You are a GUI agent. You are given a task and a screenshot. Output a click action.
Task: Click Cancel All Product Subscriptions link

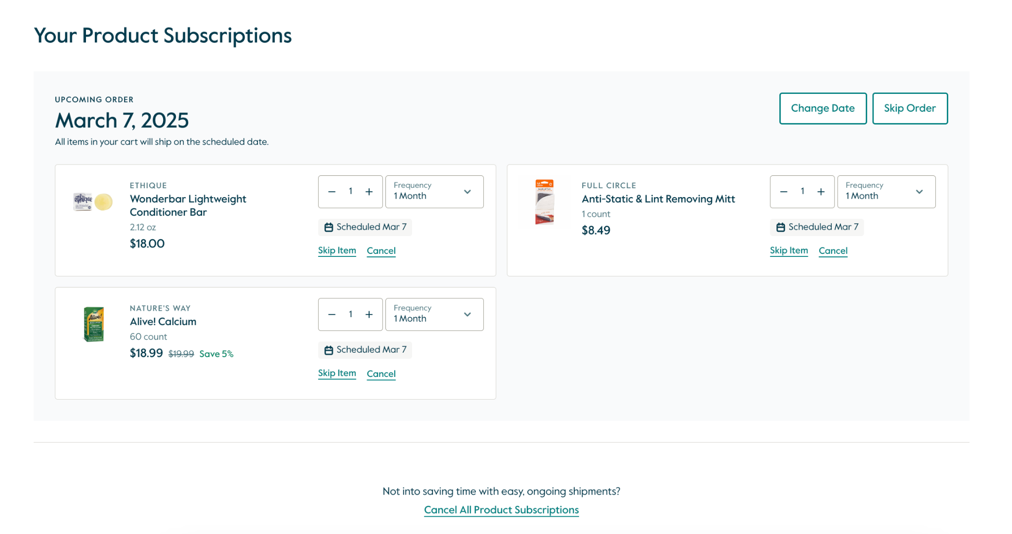[501, 510]
